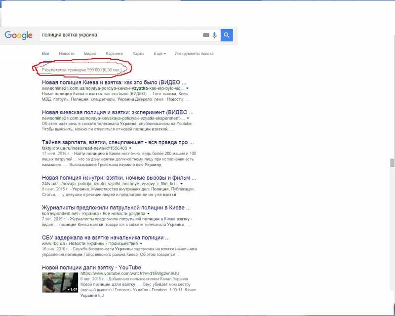
Task: Expand arrow next to korrespondent.net breadcrumb
Action: coord(149,214)
